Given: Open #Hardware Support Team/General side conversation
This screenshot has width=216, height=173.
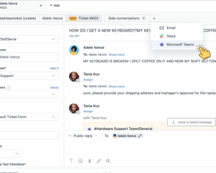Looking at the screenshot, I should pos(123,129).
